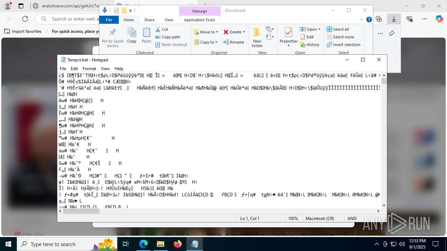Click the 'Macintosh (CR)' status bar entry
The width and height of the screenshot is (447, 251).
pos(320,219)
